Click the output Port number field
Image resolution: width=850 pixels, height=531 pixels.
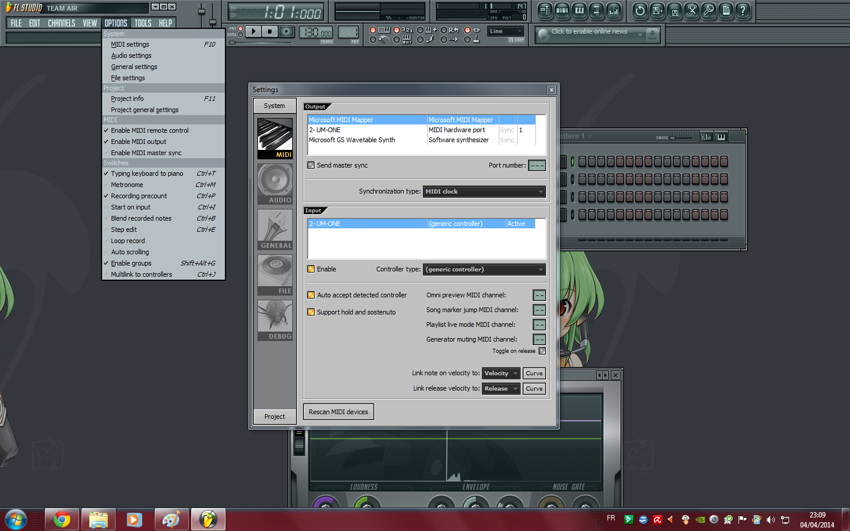coord(537,166)
